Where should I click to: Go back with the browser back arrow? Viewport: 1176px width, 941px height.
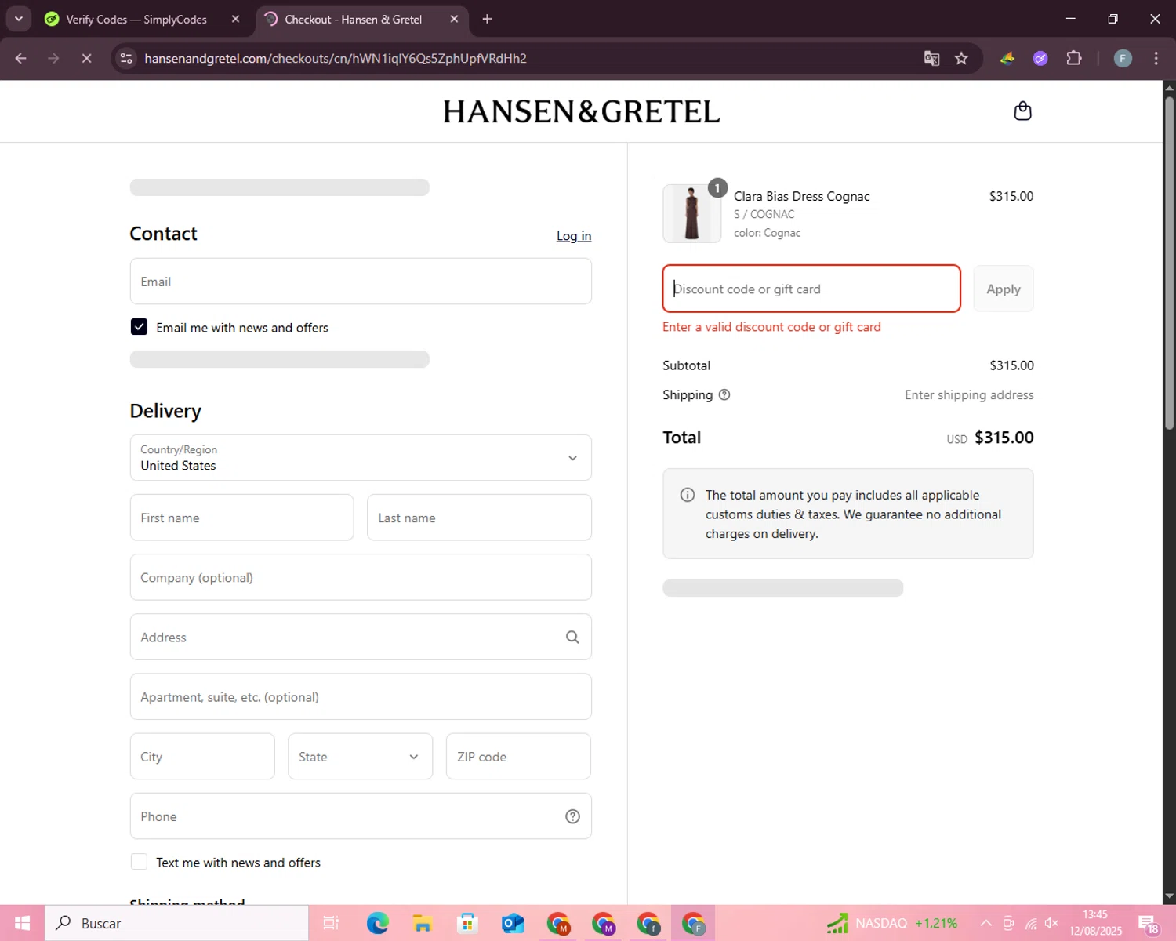(21, 58)
